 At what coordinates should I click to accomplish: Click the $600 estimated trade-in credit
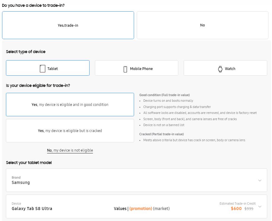(x=236, y=209)
